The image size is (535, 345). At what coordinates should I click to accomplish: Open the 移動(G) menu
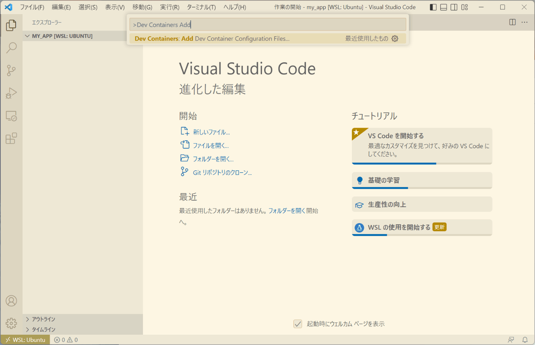(142, 7)
